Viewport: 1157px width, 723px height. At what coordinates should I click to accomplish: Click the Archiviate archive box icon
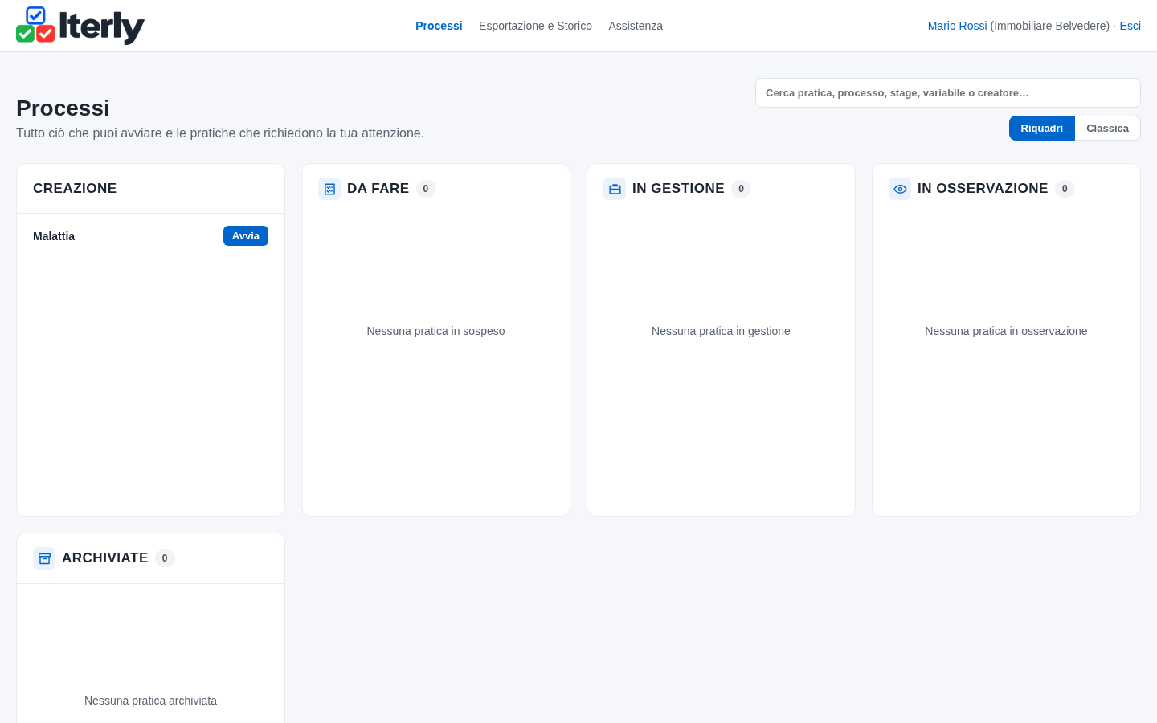44,558
